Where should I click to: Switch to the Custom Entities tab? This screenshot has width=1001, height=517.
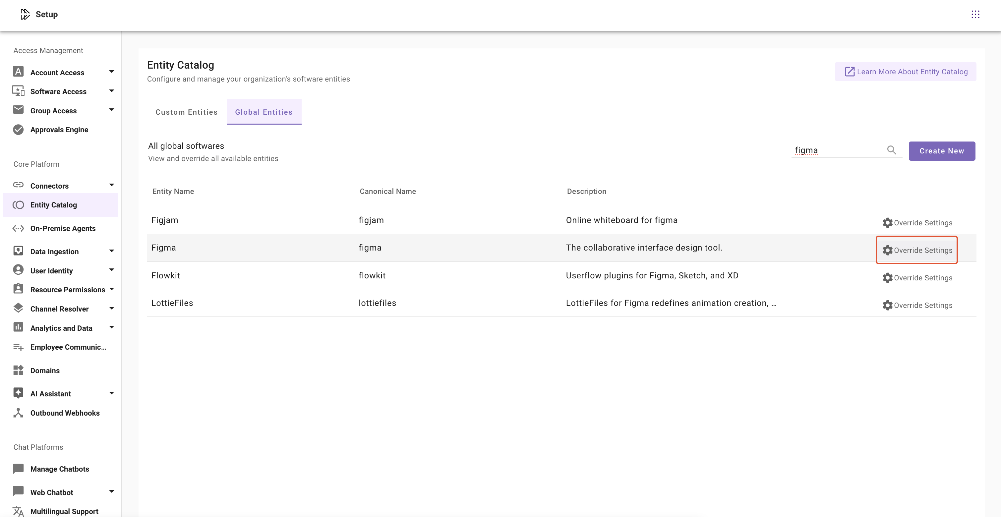coord(187,112)
